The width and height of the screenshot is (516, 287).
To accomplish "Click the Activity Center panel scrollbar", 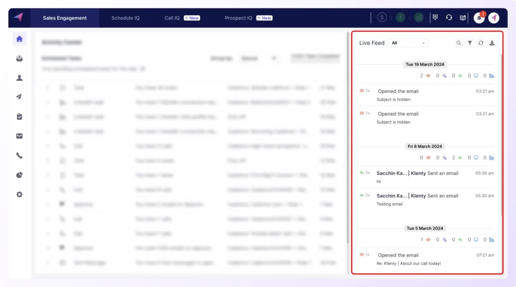I will pos(347,138).
